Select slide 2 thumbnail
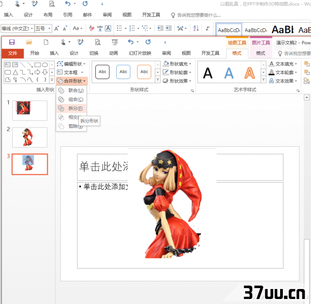311x304 pixels. pos(30,137)
